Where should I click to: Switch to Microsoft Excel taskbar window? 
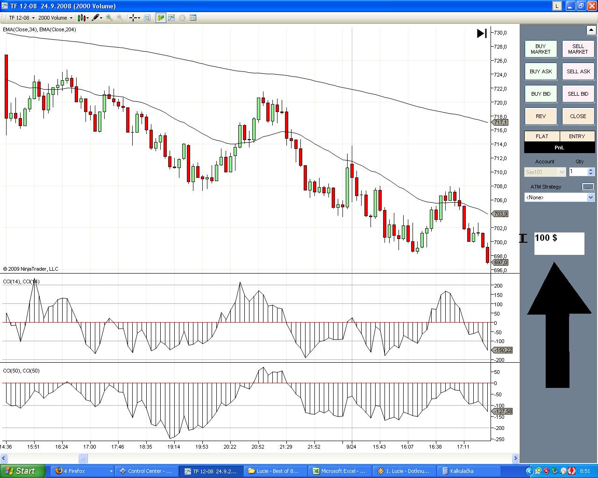tap(340, 471)
